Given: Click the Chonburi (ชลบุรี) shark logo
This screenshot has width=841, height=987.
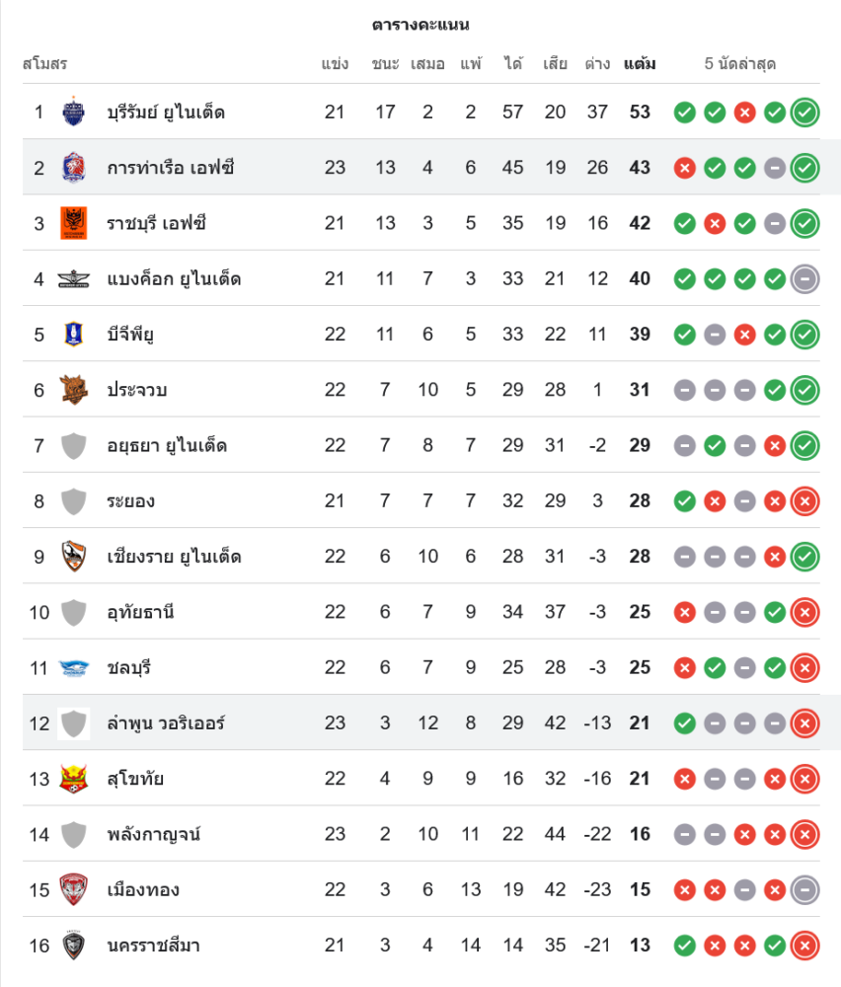Looking at the screenshot, I should [74, 668].
